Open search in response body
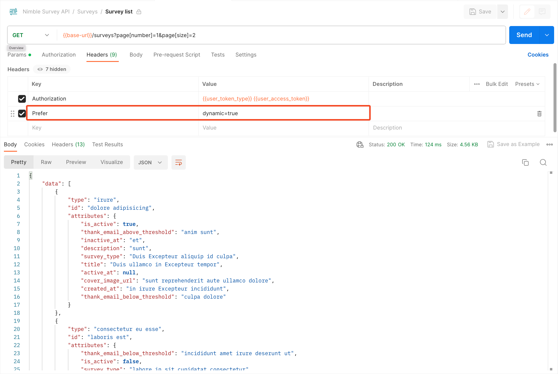Screen dimensions: 558x374 pos(543,162)
